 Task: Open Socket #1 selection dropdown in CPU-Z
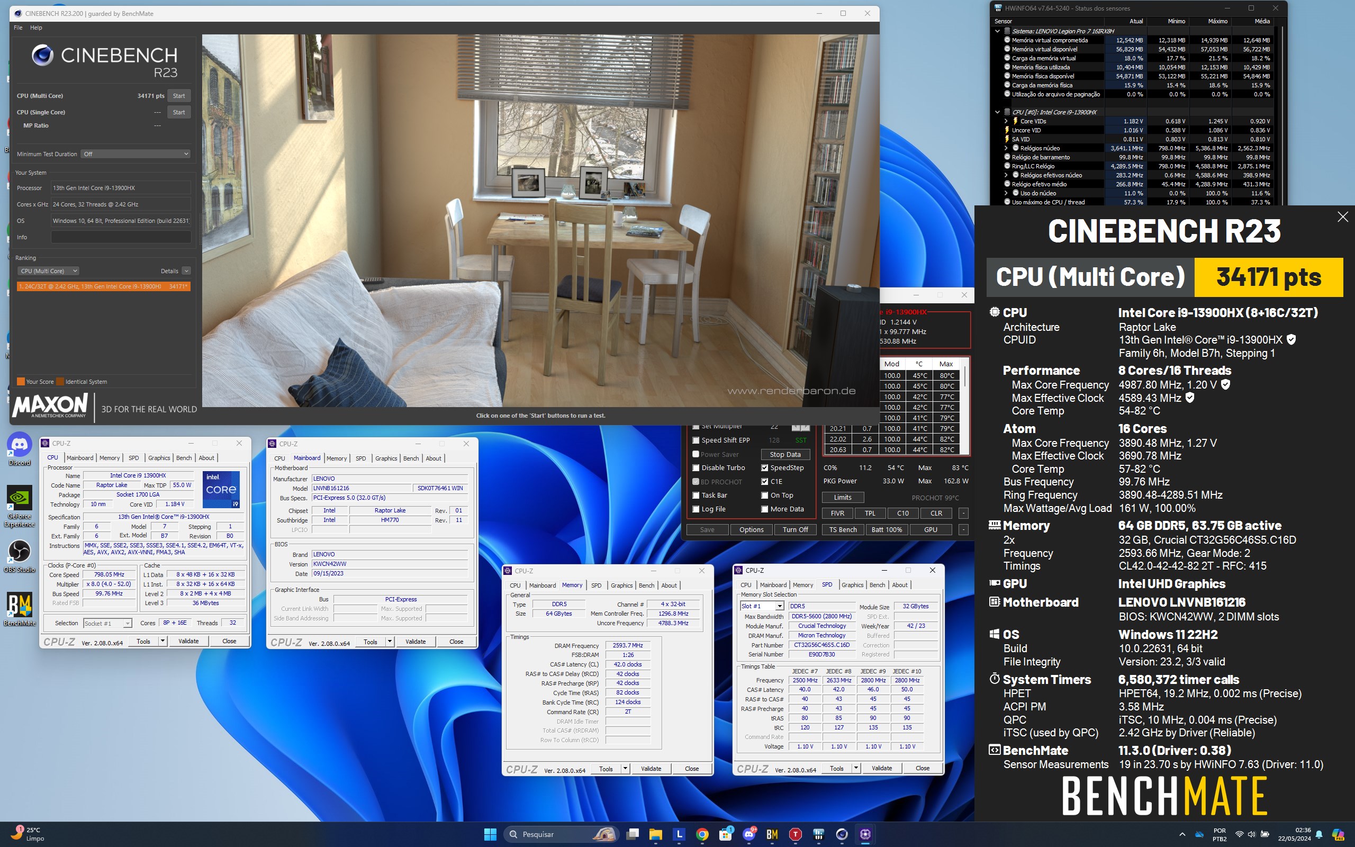107,624
